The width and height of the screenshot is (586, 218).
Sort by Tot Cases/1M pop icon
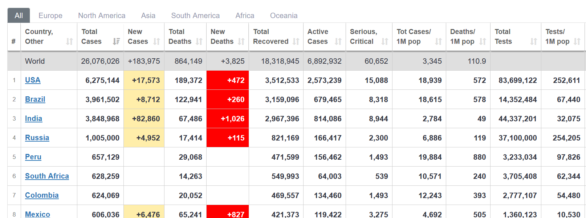(438, 42)
